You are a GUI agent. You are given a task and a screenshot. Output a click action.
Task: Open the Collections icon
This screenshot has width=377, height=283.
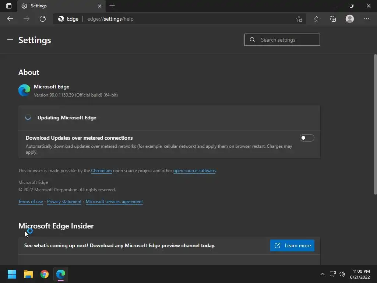333,19
